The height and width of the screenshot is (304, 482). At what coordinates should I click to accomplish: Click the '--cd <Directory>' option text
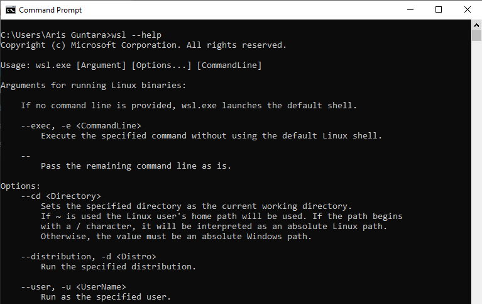[61, 196]
